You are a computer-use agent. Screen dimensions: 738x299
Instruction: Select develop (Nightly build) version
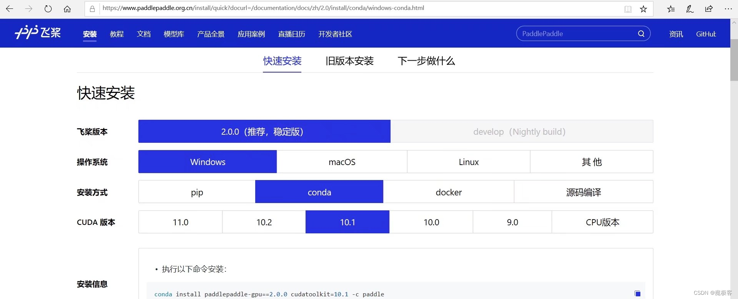tap(522, 131)
